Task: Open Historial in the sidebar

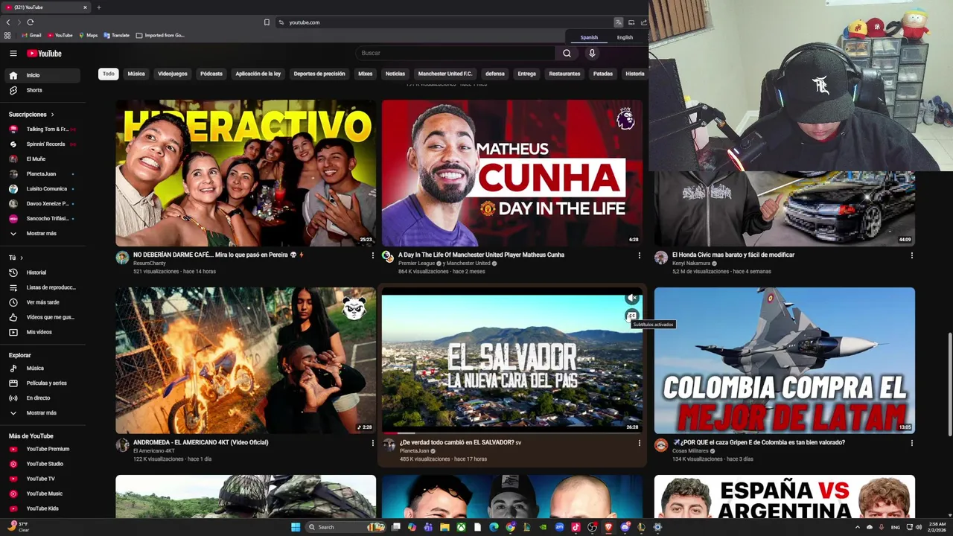Action: point(43,272)
